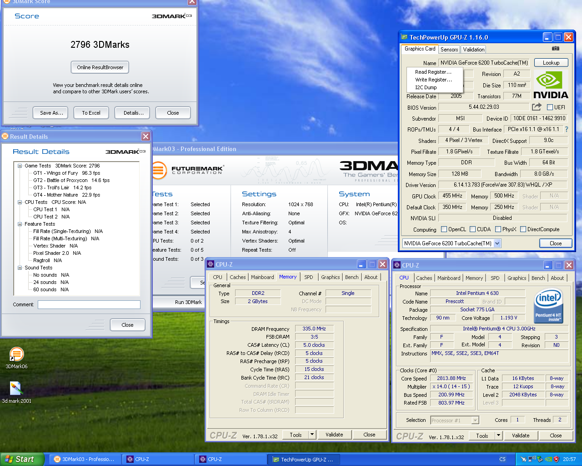
Task: Click the Online ResultBrowser button
Action: [100, 67]
